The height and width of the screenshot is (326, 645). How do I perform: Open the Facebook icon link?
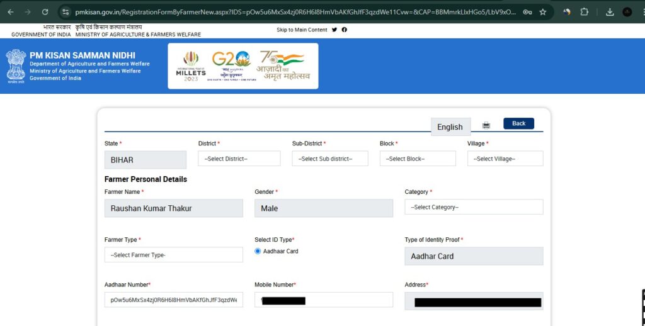pyautogui.click(x=345, y=30)
